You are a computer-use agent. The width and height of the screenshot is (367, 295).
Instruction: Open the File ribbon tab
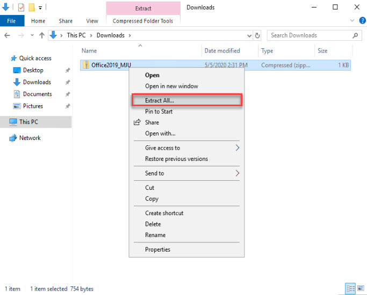tap(12, 21)
